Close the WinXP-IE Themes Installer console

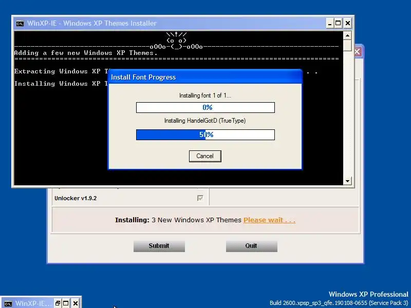click(x=348, y=24)
